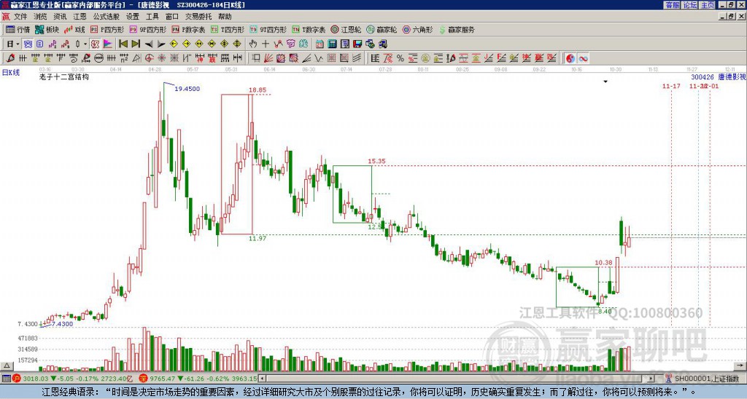This screenshot has height=399, width=747.
Task: Click the 11.97 price label
Action: click(x=258, y=238)
